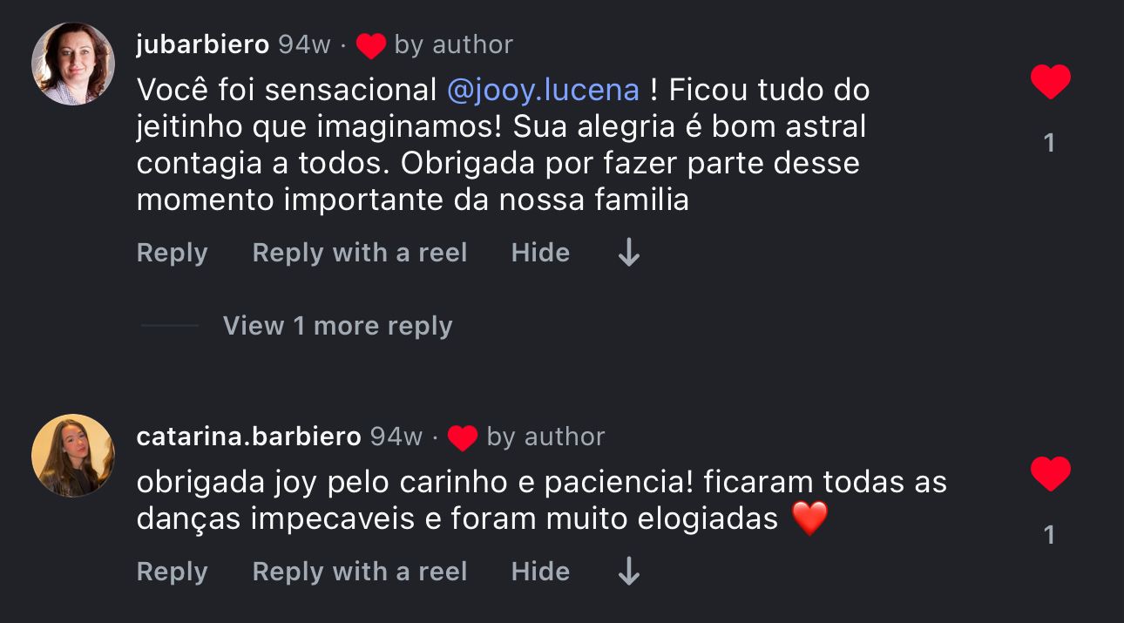
Task: Hide jubarbiero's comment
Action: pos(540,253)
